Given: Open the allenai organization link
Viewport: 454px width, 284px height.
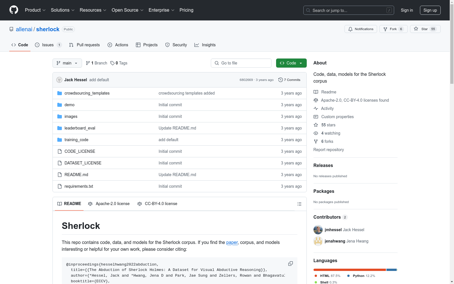Looking at the screenshot, I should [x=24, y=29].
